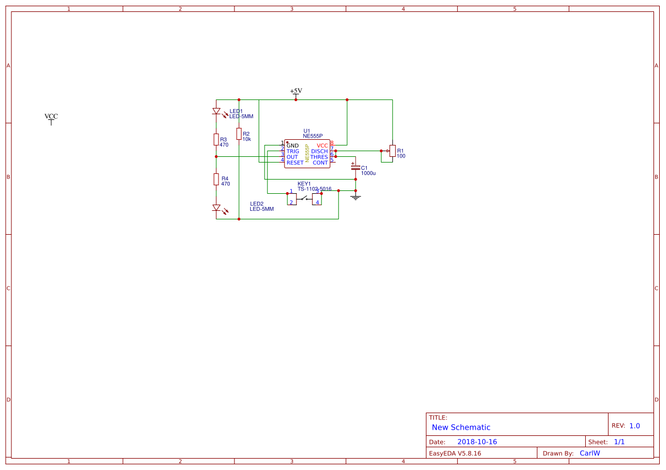Select the LED2 diode symbol
This screenshot has height=470, width=666.
coord(216,209)
